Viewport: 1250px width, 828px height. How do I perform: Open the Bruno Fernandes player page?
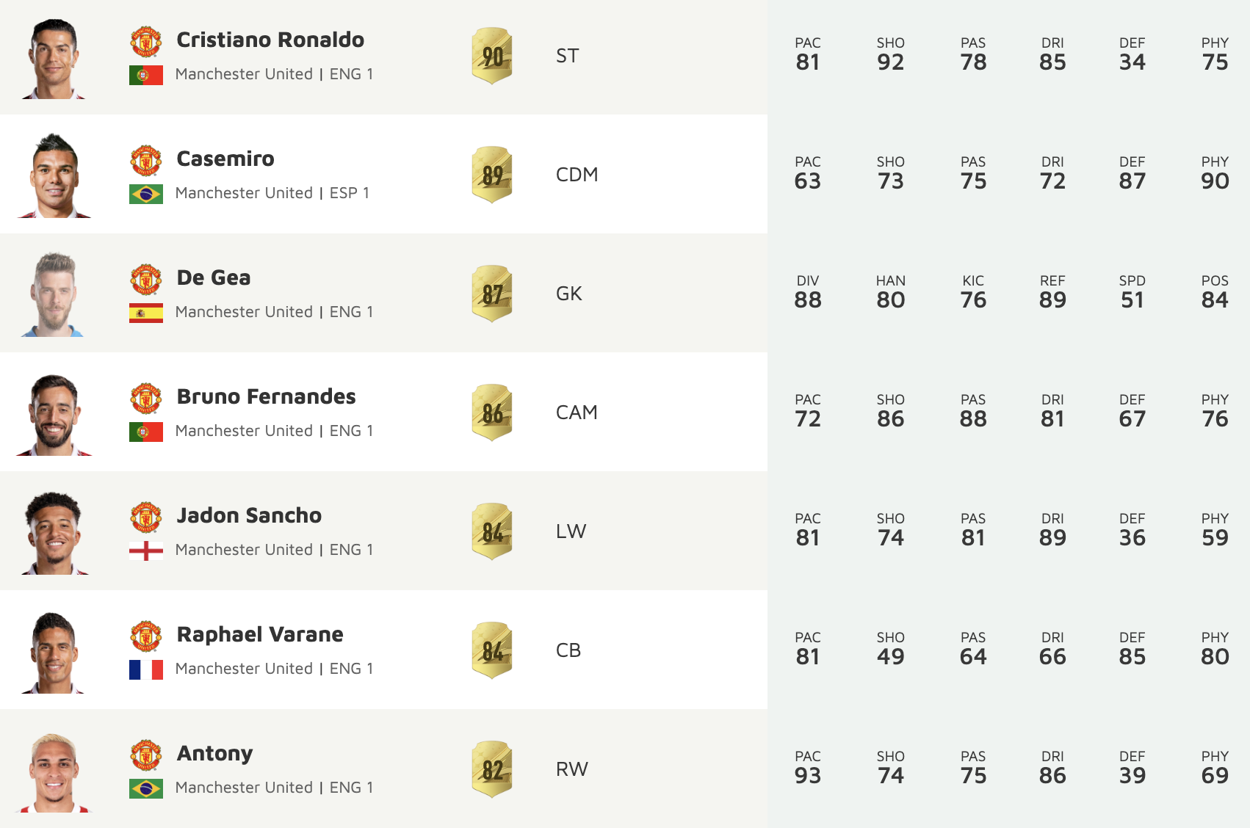pos(266,396)
